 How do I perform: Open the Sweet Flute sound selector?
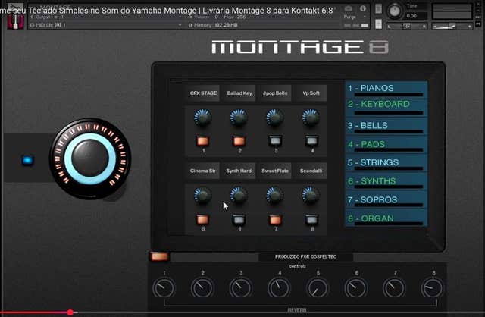click(x=275, y=171)
